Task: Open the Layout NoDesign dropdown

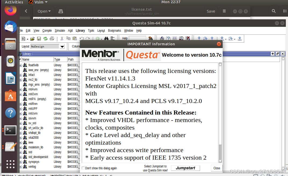Action: 62,47
